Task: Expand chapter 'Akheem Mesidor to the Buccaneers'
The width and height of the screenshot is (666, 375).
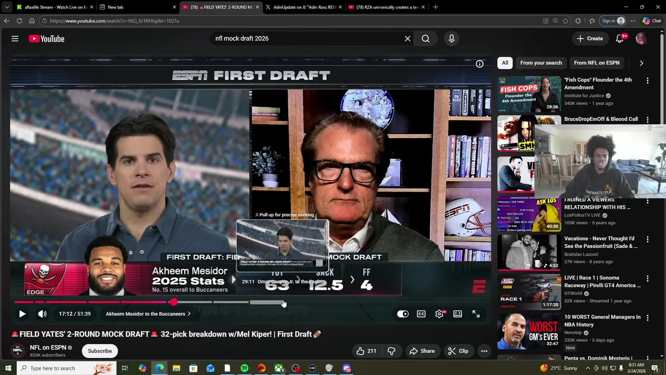Action: pyautogui.click(x=148, y=314)
